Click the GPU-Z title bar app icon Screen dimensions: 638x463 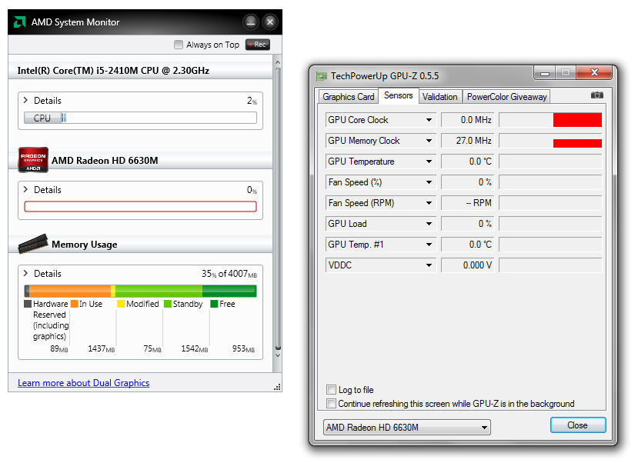click(322, 76)
